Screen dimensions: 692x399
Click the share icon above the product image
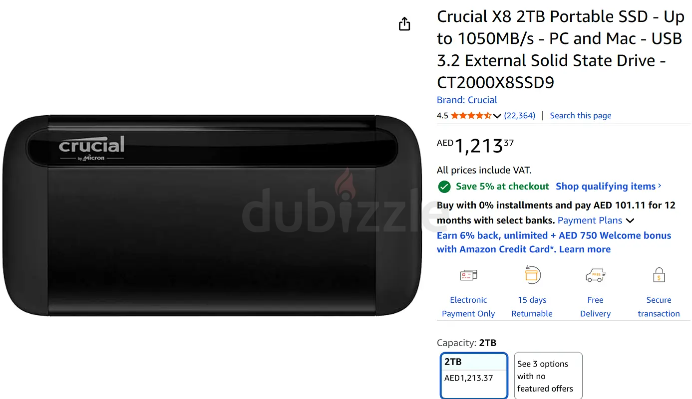[x=404, y=24]
